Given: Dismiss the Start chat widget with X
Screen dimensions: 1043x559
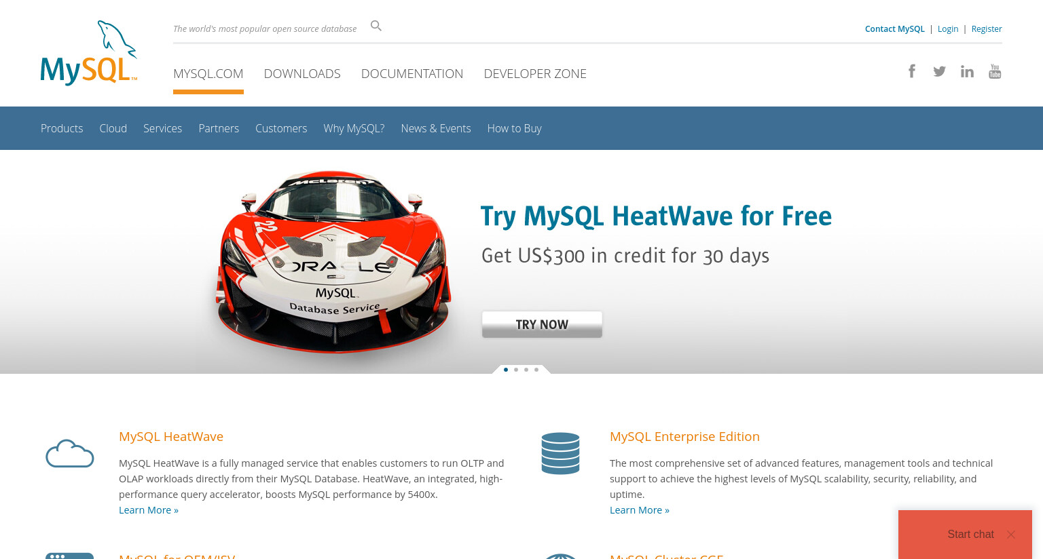Looking at the screenshot, I should pos(1011,535).
